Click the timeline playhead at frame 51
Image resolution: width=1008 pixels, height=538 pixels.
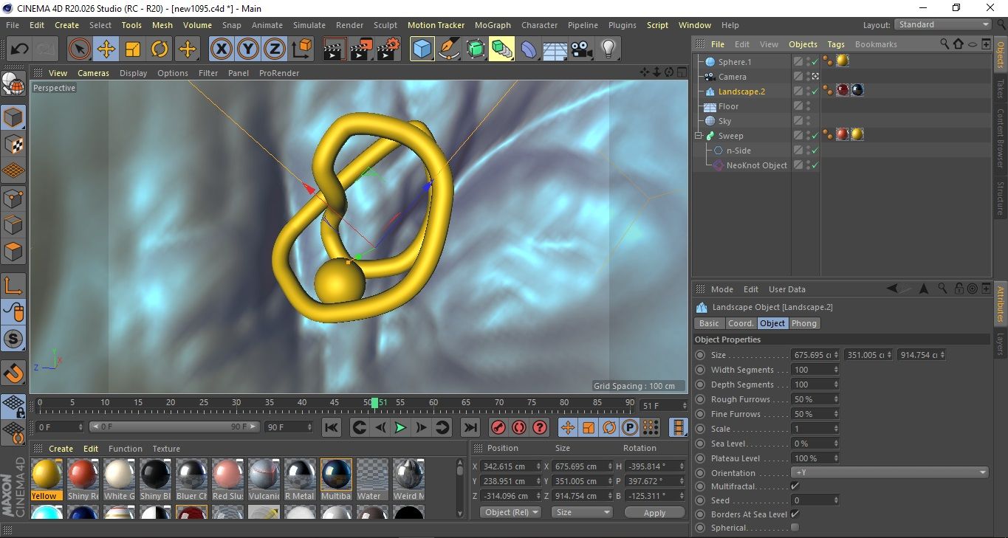click(x=375, y=402)
